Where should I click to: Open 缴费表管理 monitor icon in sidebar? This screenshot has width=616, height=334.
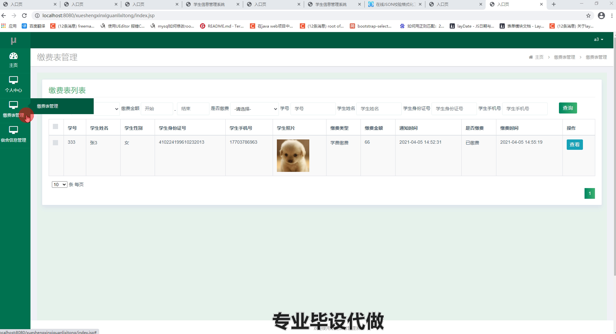[x=13, y=105]
